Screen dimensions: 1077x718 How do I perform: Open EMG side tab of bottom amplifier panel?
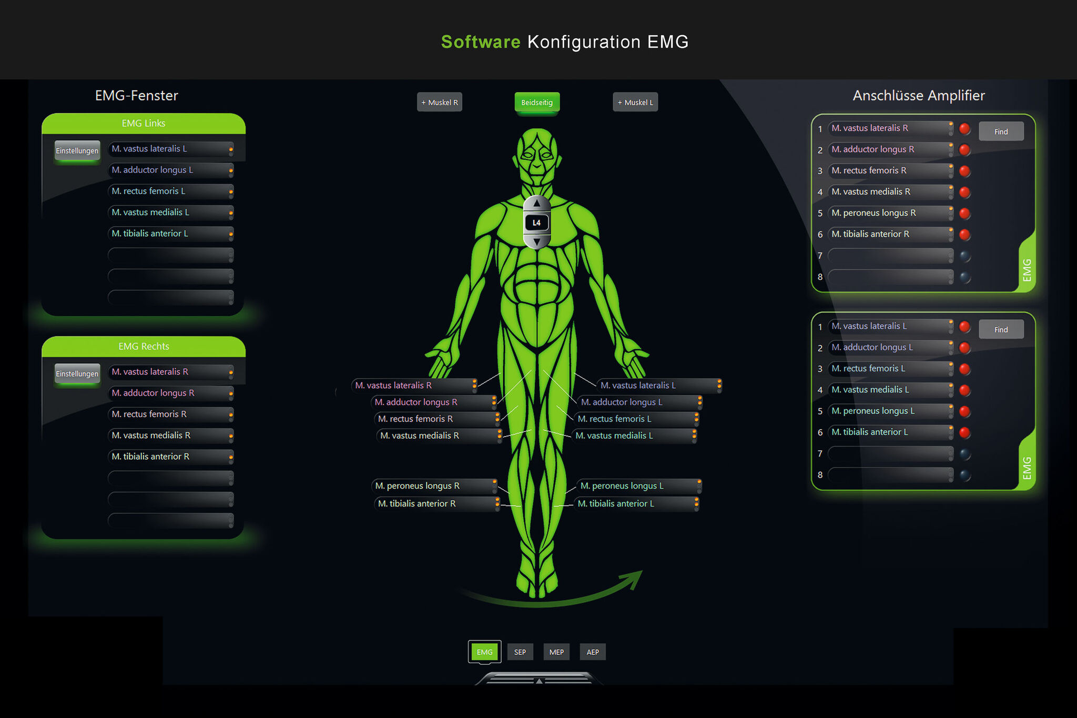point(1027,468)
